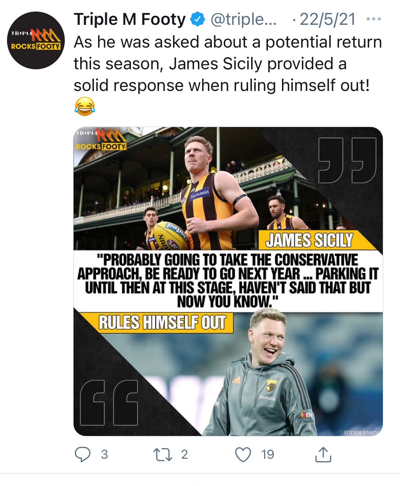Screen dimensions: 400x486
Task: Tap the Triple M logo in image
Action: tap(101, 139)
